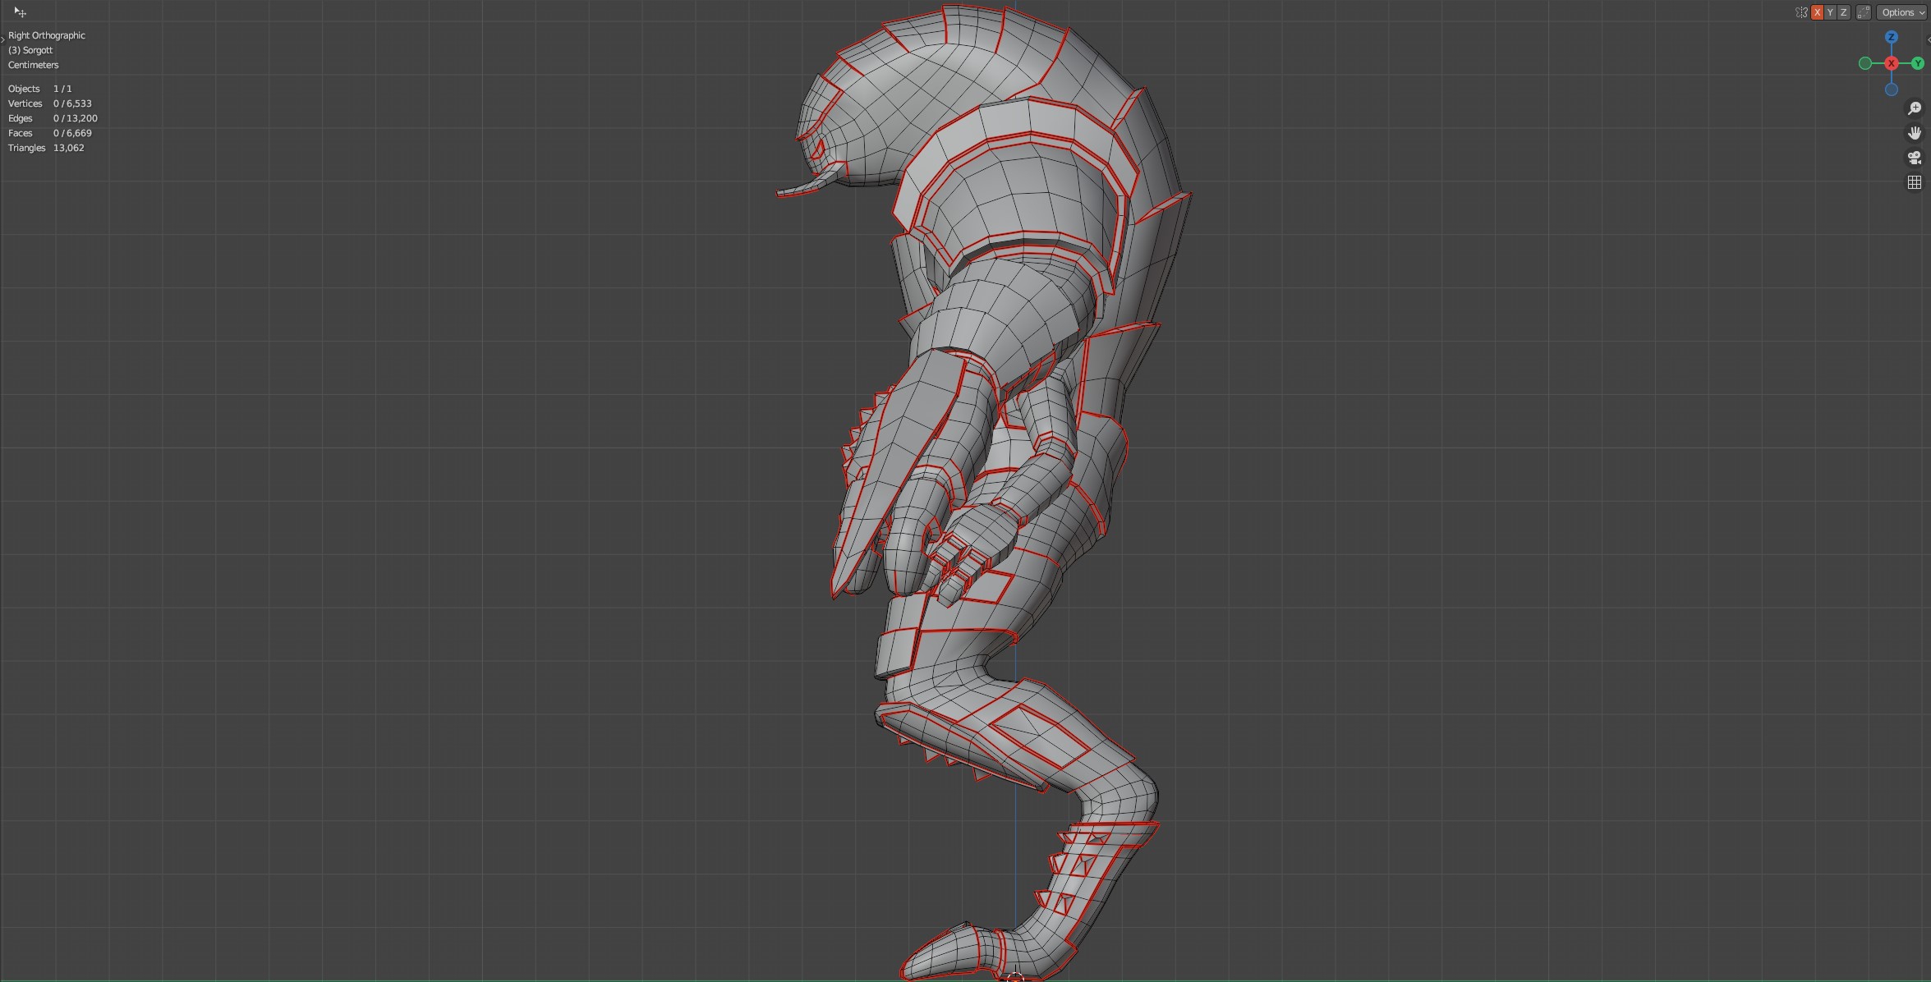Click negative Z axis gizmo circle

point(1892,89)
